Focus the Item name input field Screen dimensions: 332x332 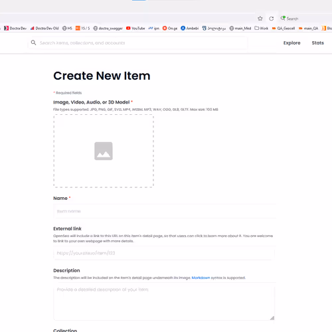[x=165, y=211]
